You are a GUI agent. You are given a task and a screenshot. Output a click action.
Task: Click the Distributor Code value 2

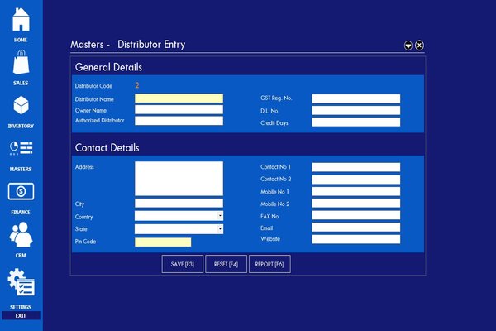pyautogui.click(x=137, y=85)
